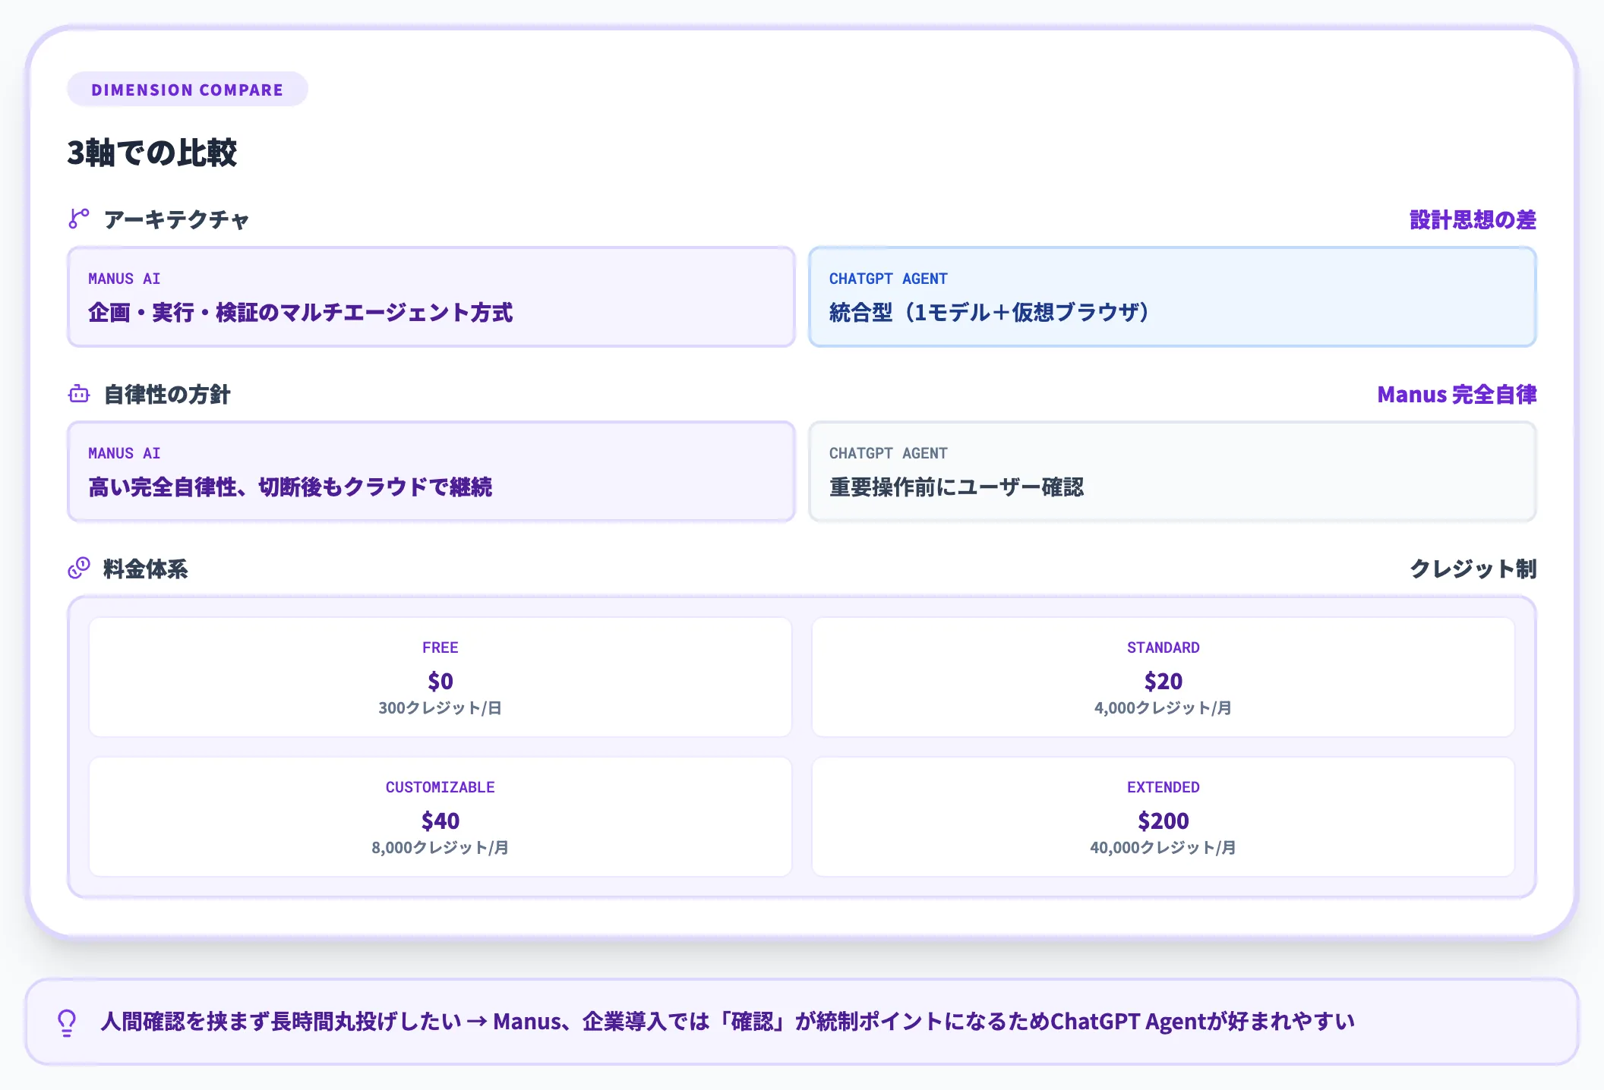
Task: Click the Manus 完全自律 label
Action: tap(1457, 394)
